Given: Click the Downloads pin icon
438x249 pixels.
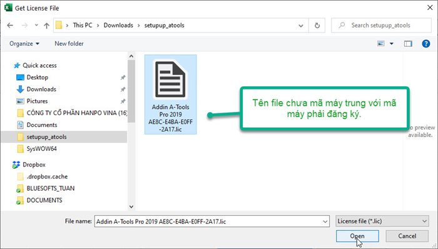Looking at the screenshot, I should pos(123,89).
